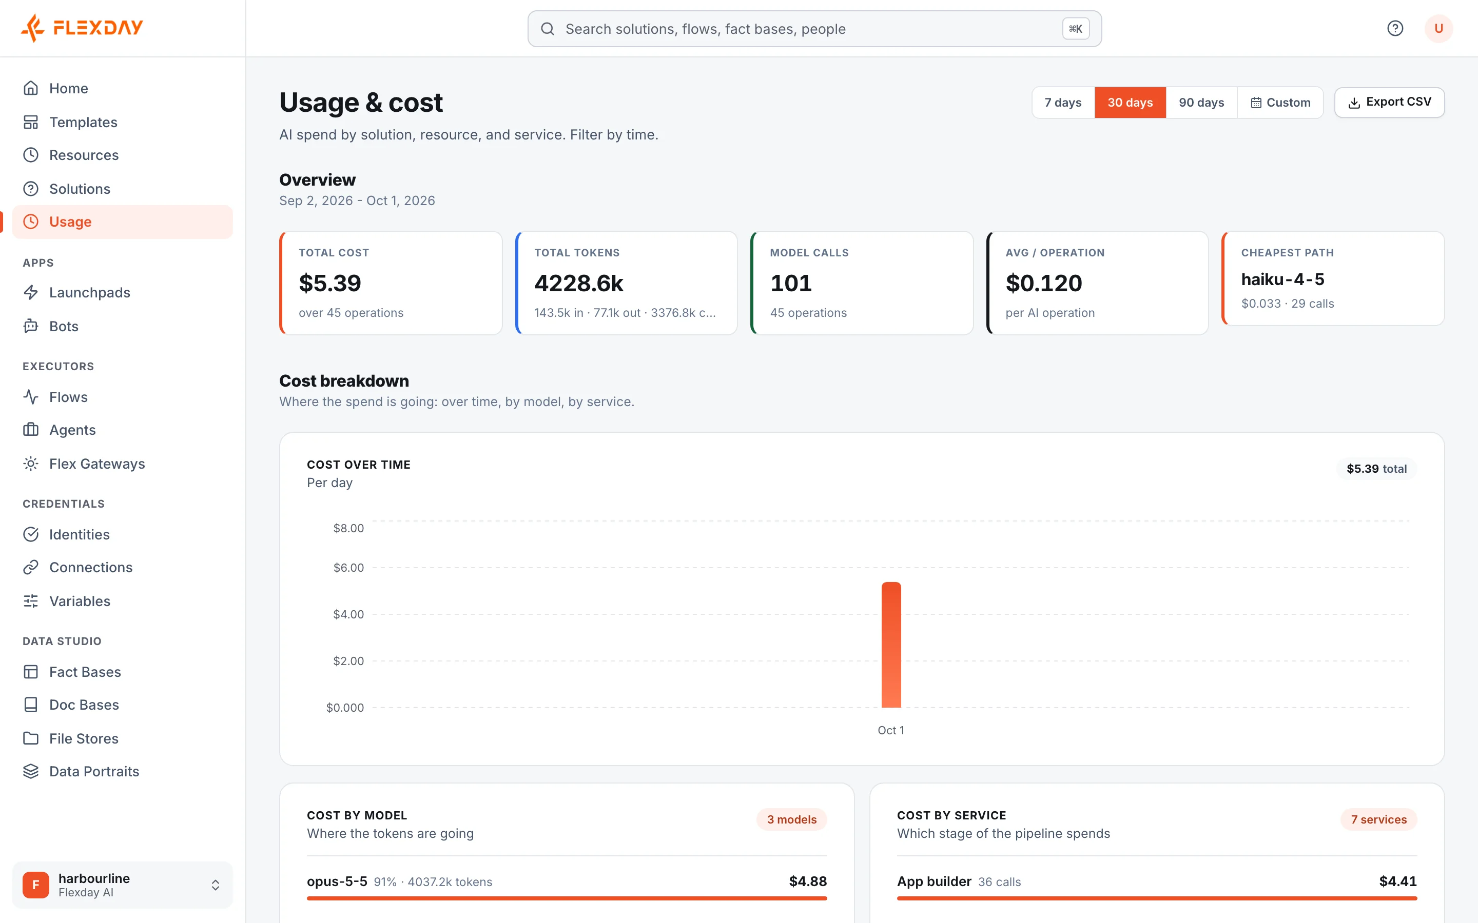
Task: Click the Flows pulse icon
Action: pos(31,397)
